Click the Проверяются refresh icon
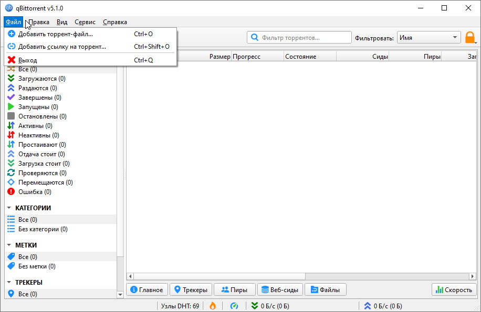This screenshot has height=312, width=481. [11, 173]
